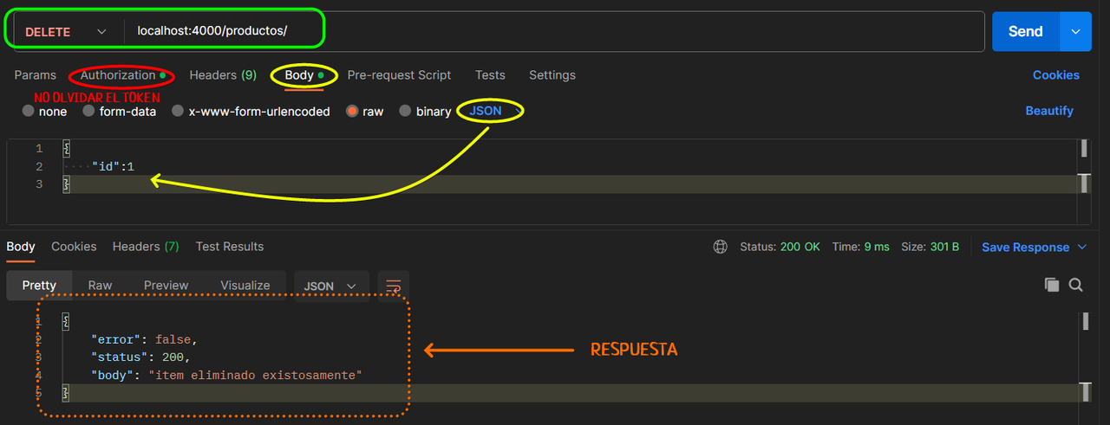This screenshot has width=1110, height=425.
Task: Click the globe network icon beside Status
Action: [720, 247]
